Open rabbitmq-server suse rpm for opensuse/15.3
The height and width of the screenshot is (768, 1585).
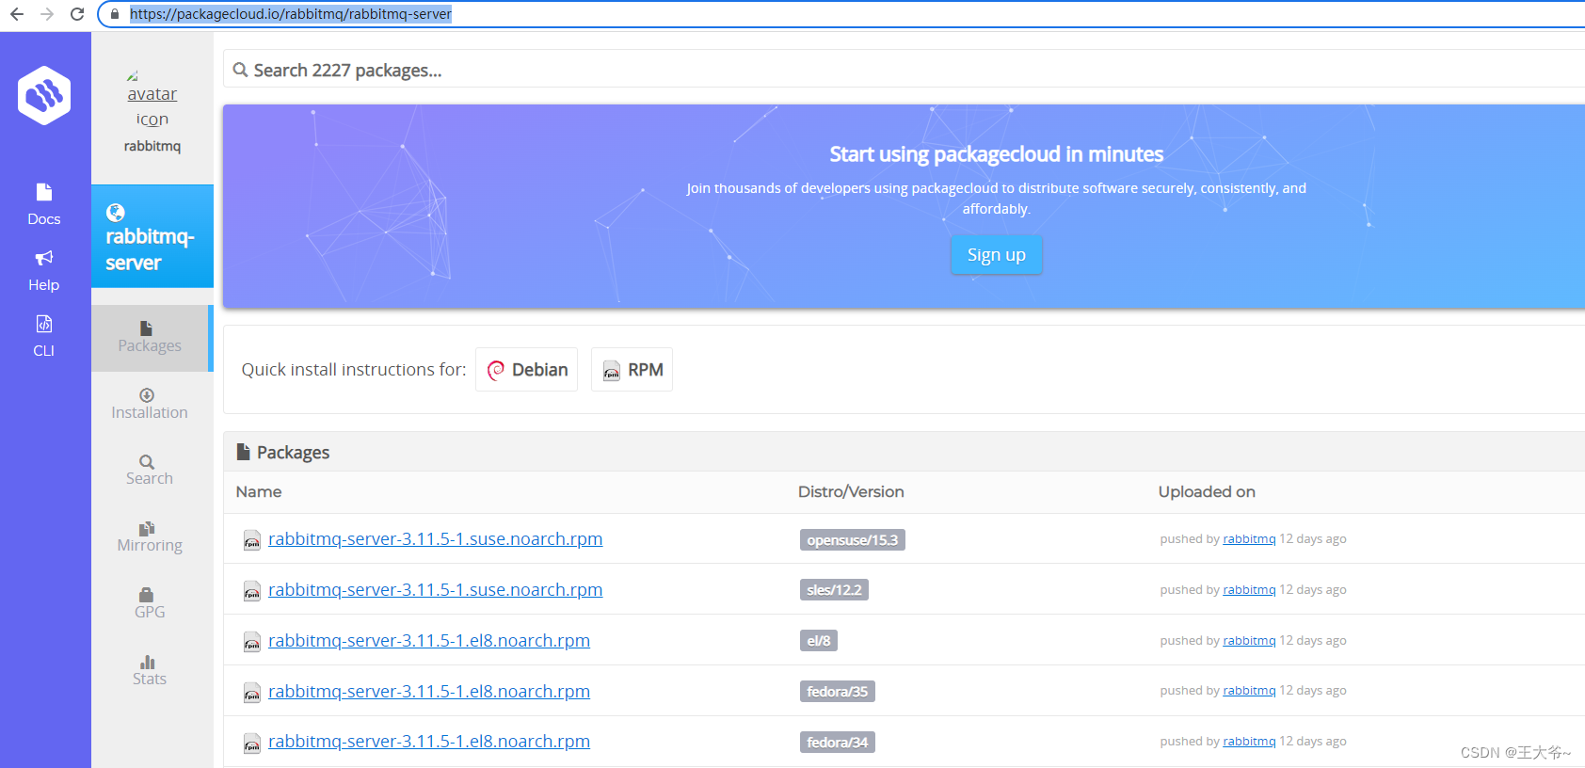pyautogui.click(x=435, y=539)
